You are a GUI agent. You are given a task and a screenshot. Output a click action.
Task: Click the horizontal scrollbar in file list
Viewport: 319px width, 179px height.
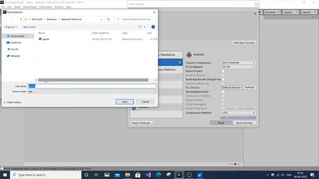click(93, 80)
